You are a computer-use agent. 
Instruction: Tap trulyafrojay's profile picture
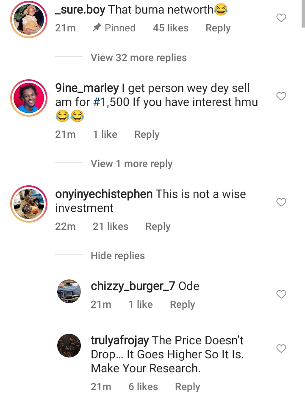[x=69, y=346]
